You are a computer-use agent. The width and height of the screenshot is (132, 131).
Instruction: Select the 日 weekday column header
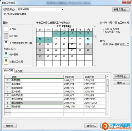[40, 30]
